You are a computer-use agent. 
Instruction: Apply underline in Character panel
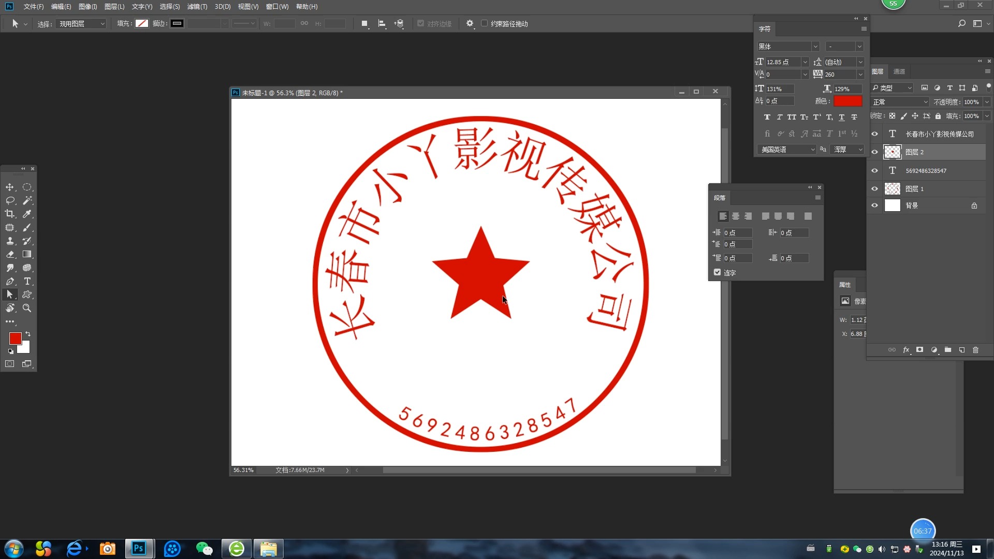tap(842, 117)
